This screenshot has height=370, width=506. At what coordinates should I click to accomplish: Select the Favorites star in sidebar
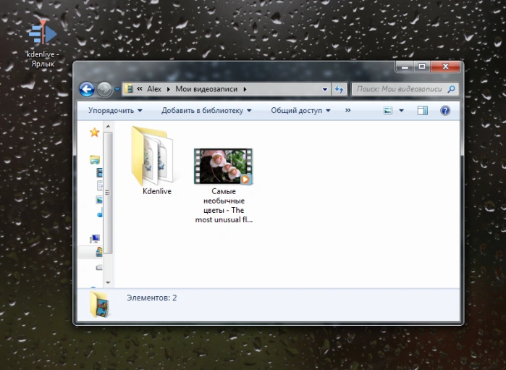(94, 132)
